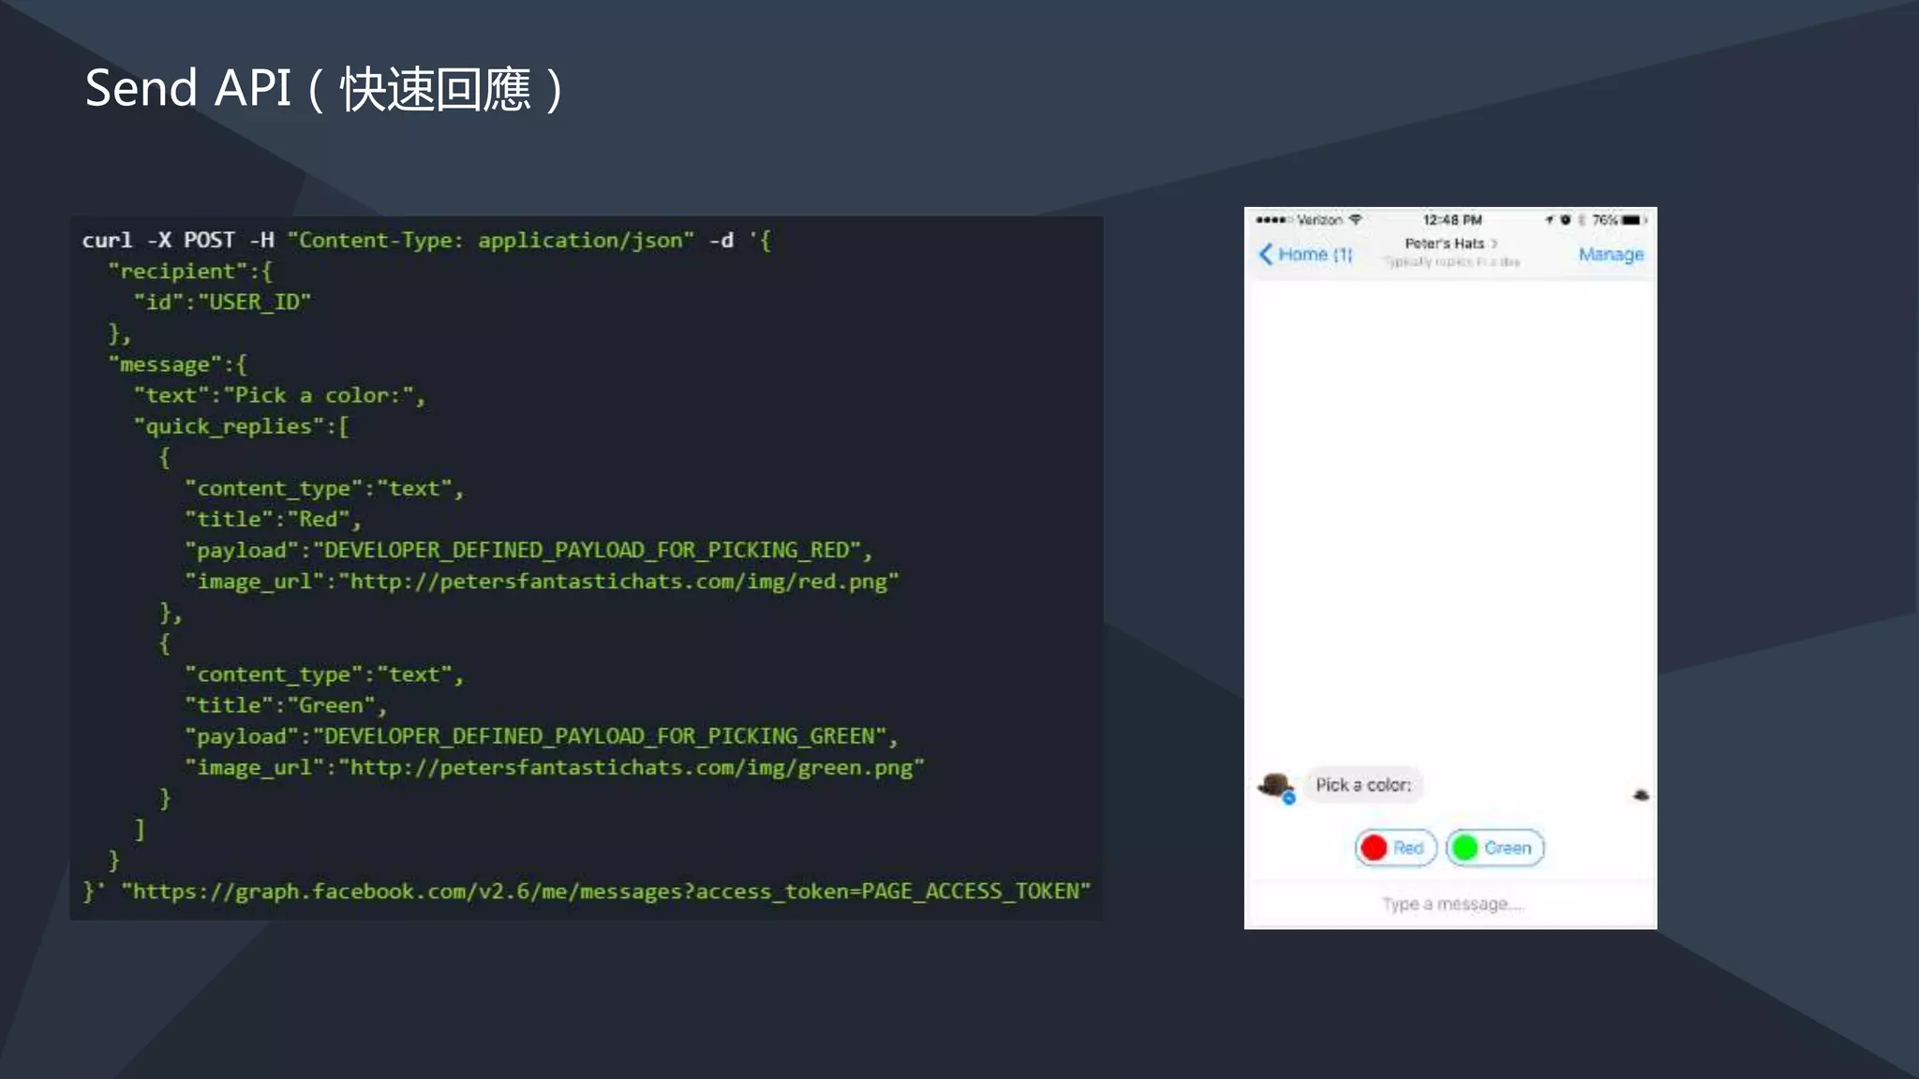The image size is (1919, 1079).
Task: Open Peter's Hats page title
Action: pyautogui.click(x=1450, y=244)
